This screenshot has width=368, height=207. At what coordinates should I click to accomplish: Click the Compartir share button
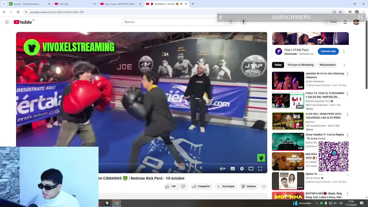pyautogui.click(x=201, y=186)
